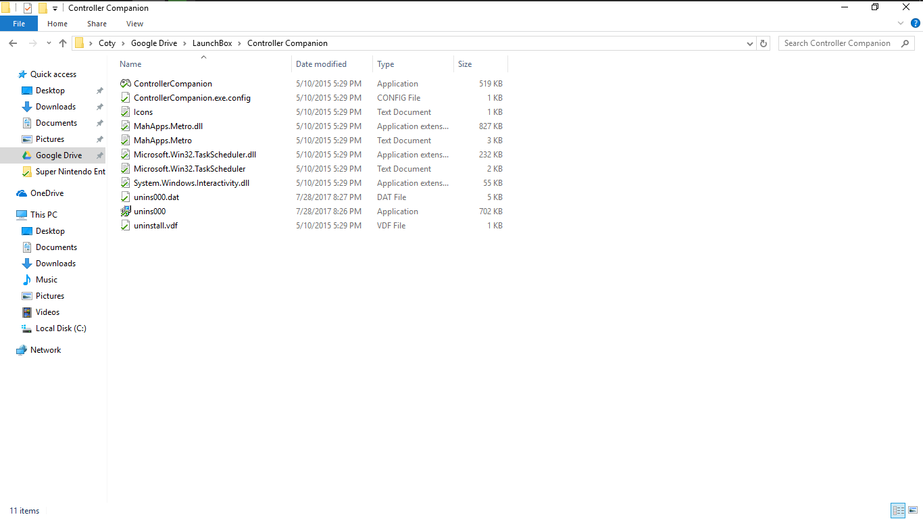Click the Quick access star icon
923x519 pixels.
pyautogui.click(x=22, y=74)
